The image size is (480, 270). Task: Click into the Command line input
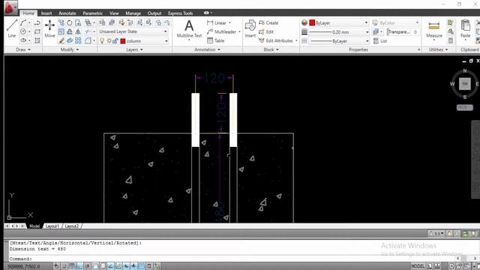click(232, 259)
